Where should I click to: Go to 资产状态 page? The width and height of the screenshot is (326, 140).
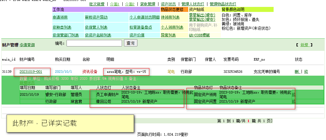click(x=168, y=4)
